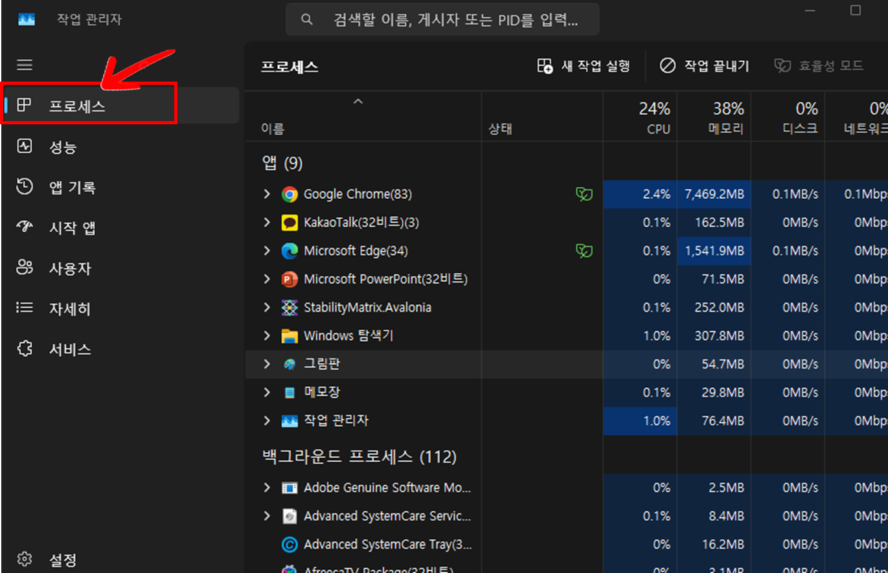The height and width of the screenshot is (573, 888).
Task: Click the 백그라운드 프로세스 (112) group header
Action: click(x=359, y=457)
